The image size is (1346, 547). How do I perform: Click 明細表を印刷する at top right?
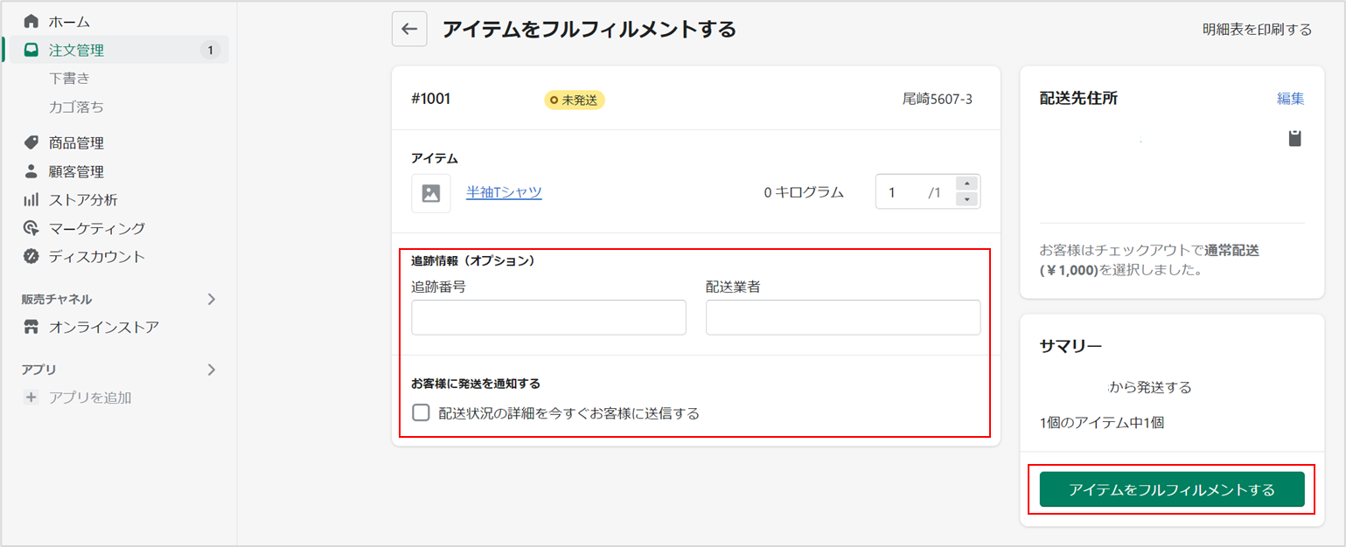1257,30
